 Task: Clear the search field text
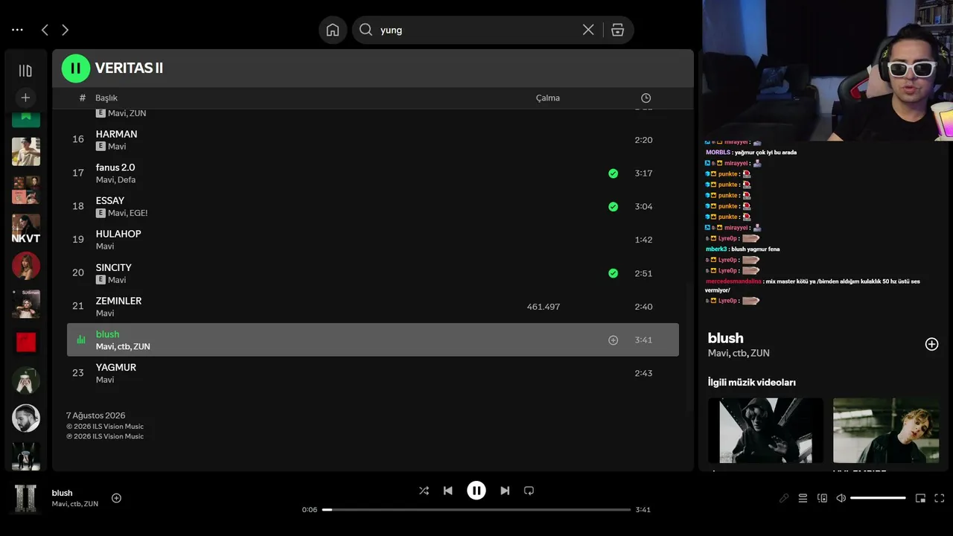[x=588, y=30]
